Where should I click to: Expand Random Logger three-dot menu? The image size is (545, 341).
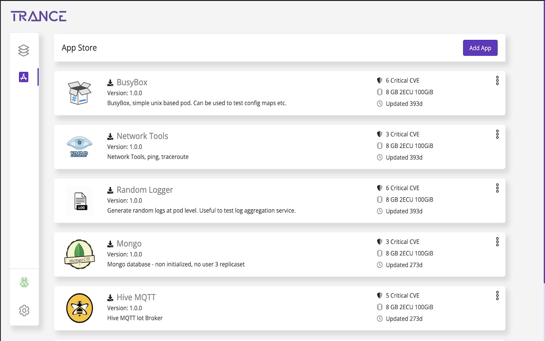pos(497,188)
